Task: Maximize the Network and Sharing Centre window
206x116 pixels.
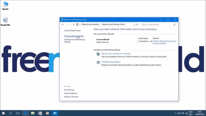Action: (x=168, y=20)
